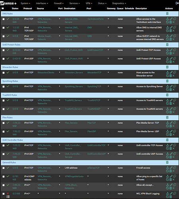The image size is (179, 199).
Task: Disable the Plex Media Server: UDP rule
Action: click(167, 135)
